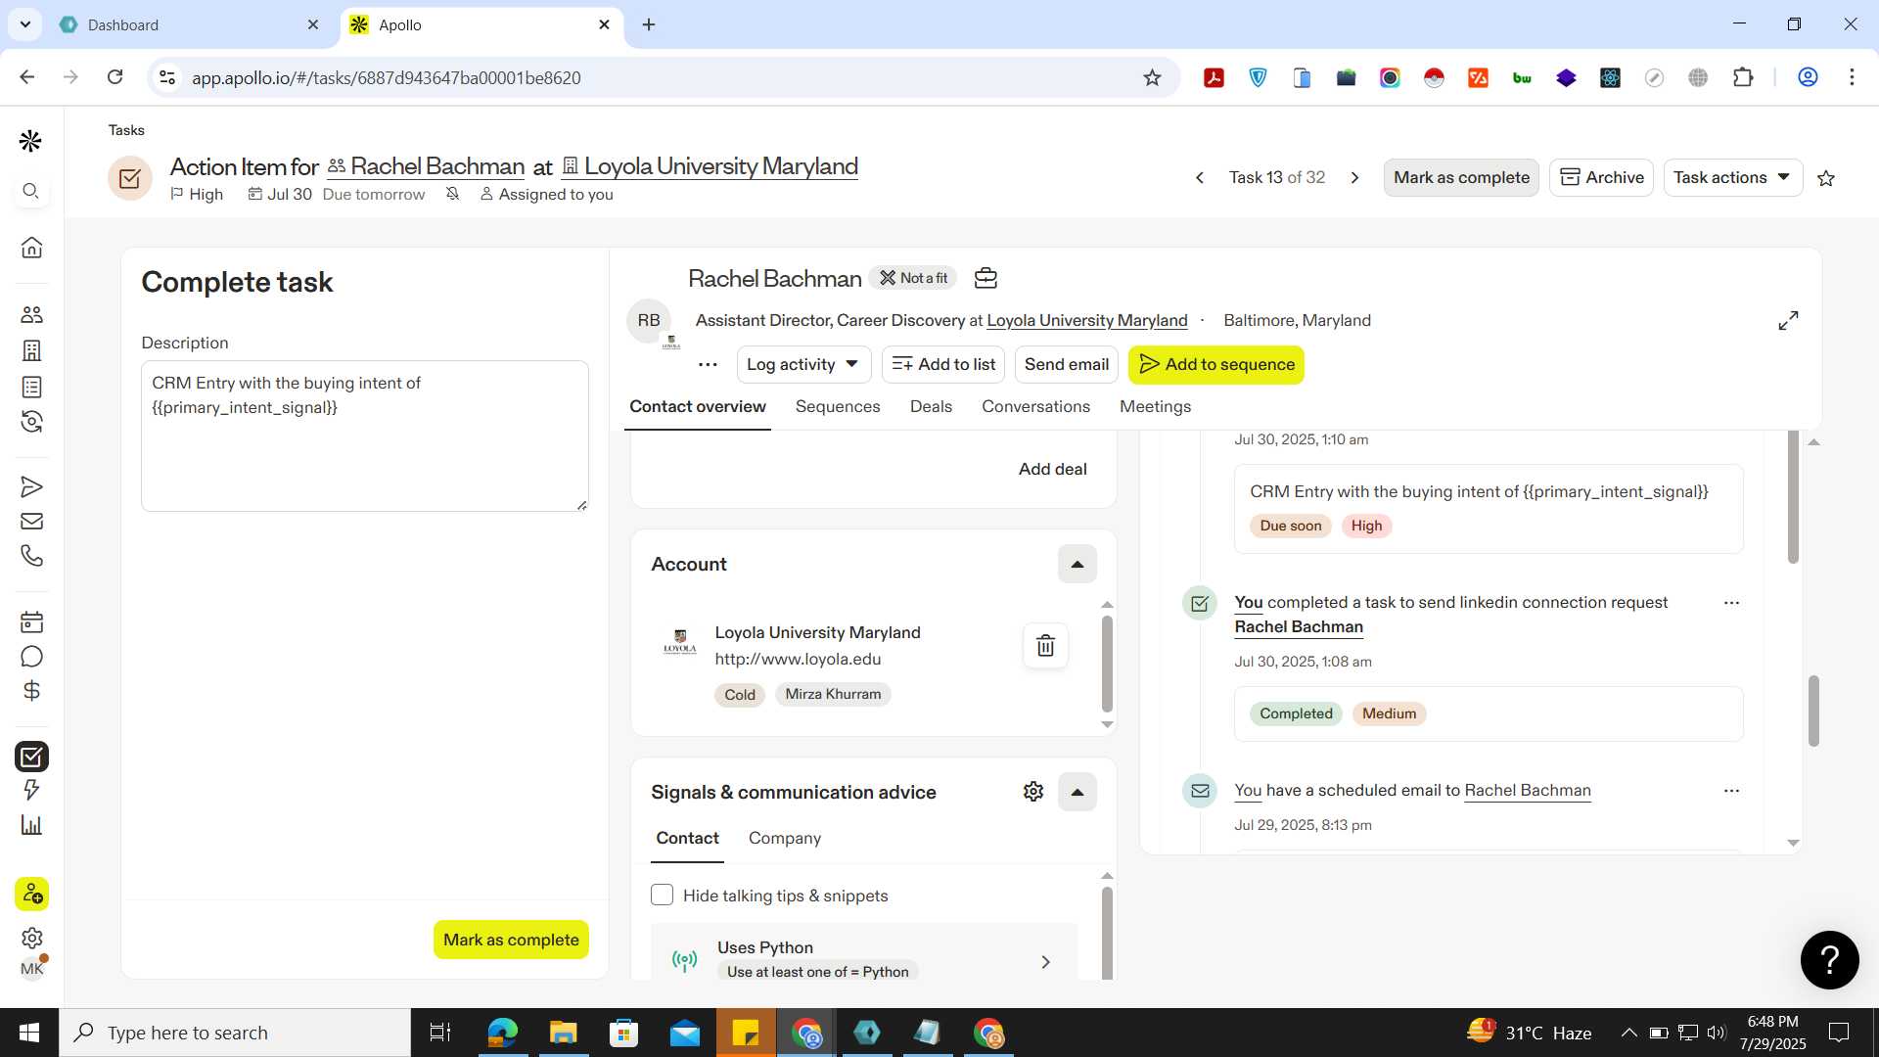Viewport: 1879px width, 1057px height.
Task: Open search in the Apollo sidebar
Action: 30,191
